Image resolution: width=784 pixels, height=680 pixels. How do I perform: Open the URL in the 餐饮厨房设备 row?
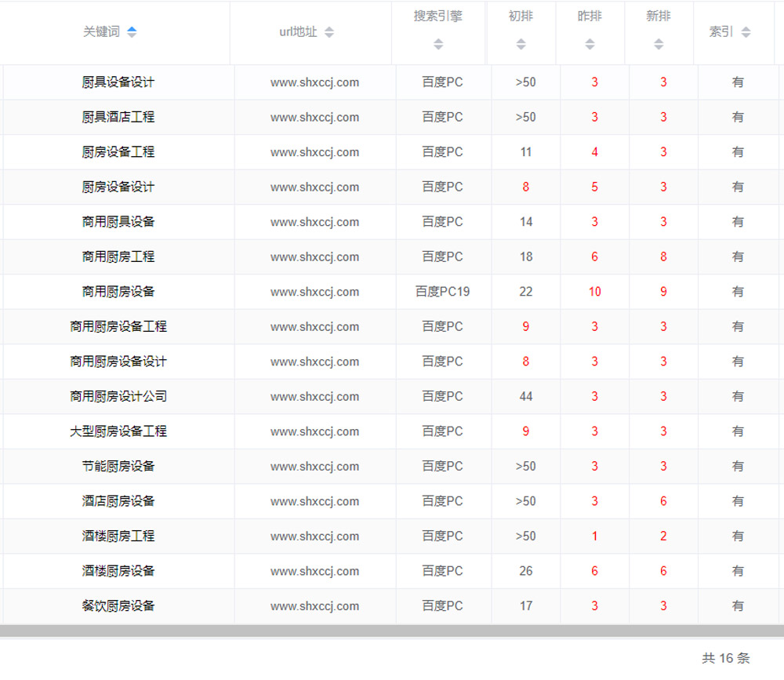[x=314, y=606]
